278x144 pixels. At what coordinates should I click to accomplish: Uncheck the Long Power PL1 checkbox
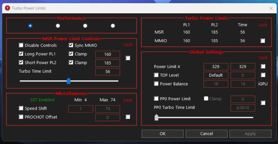pos(21,54)
